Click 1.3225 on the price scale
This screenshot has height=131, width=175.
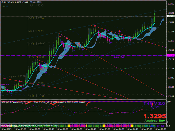[171, 59]
